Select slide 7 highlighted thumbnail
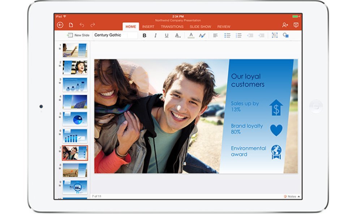The image size is (357, 214). (x=75, y=153)
